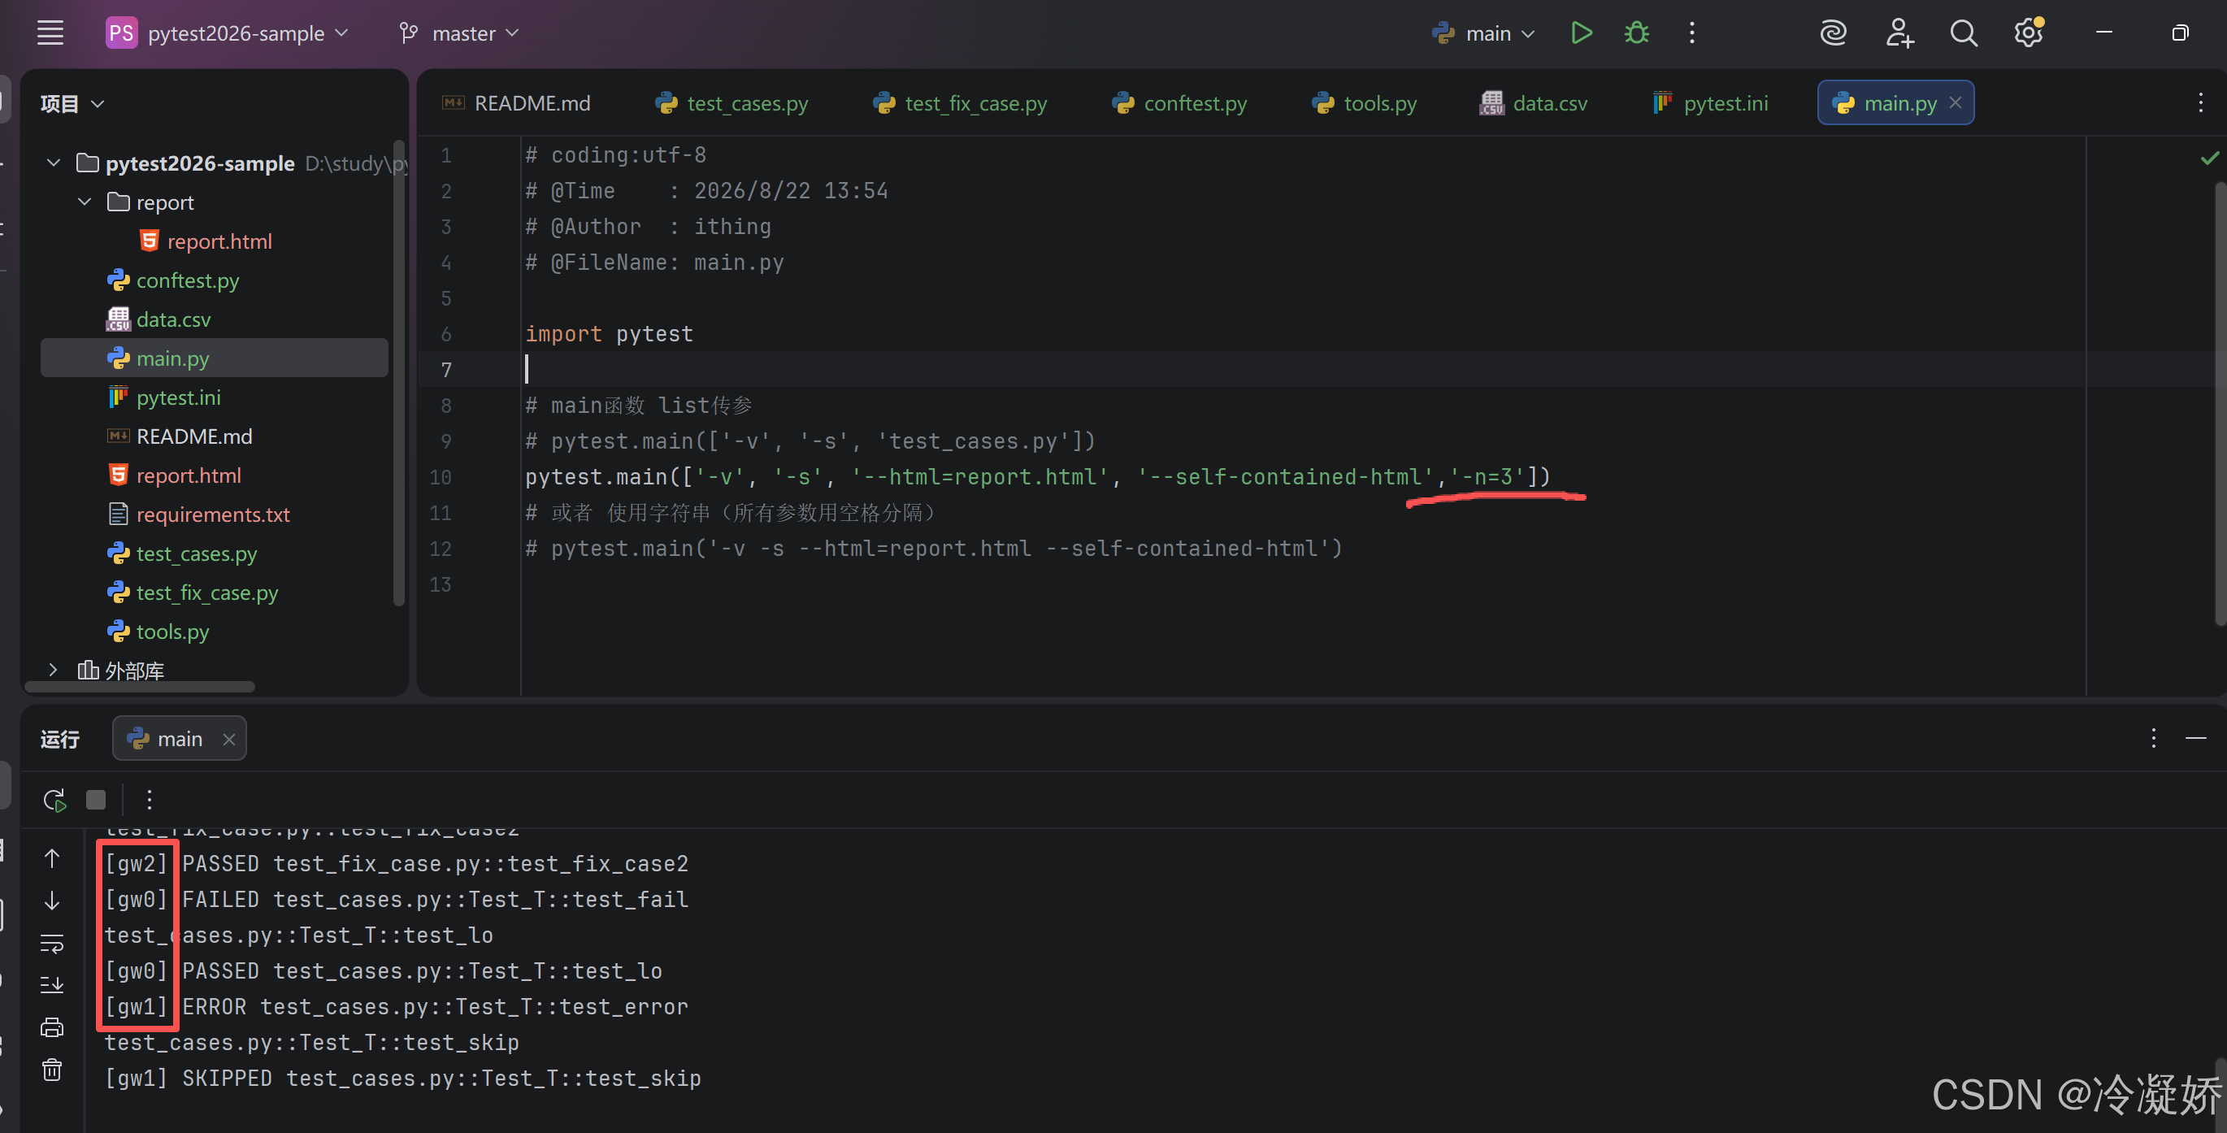This screenshot has width=2227, height=1133.
Task: Switch to data.csv tab
Action: tap(1534, 103)
